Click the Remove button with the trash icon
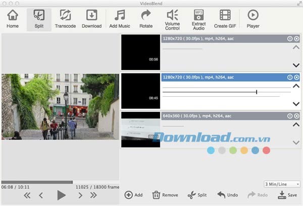303x206 pixels. pyautogui.click(x=165, y=195)
